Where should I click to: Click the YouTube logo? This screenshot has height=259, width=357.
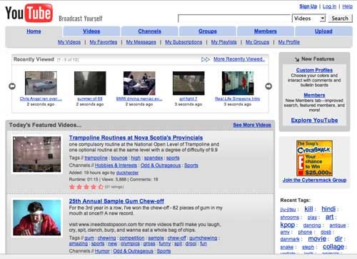29,13
